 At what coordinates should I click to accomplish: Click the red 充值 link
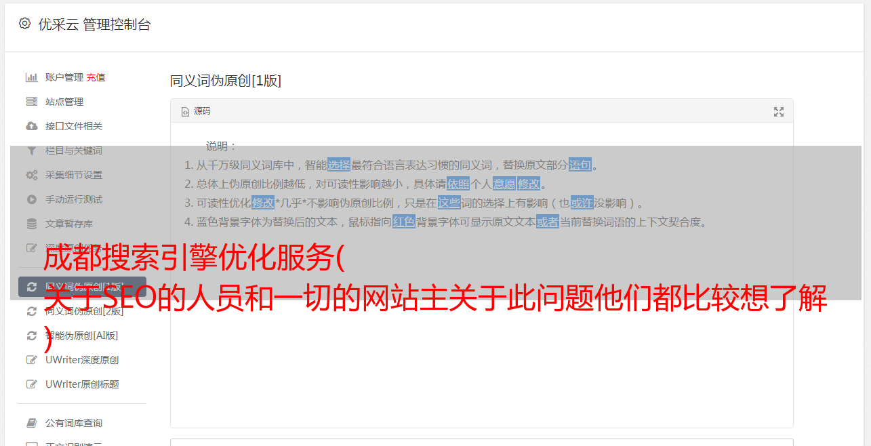click(96, 77)
